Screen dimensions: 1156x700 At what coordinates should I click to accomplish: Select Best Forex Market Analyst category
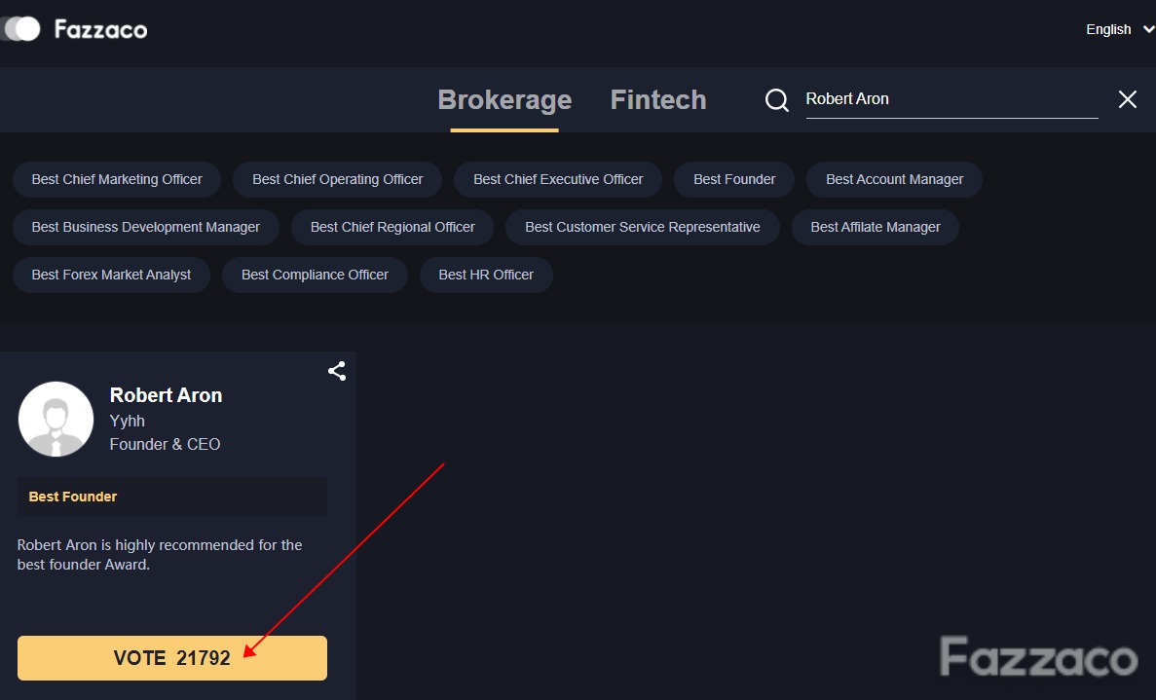tap(111, 275)
